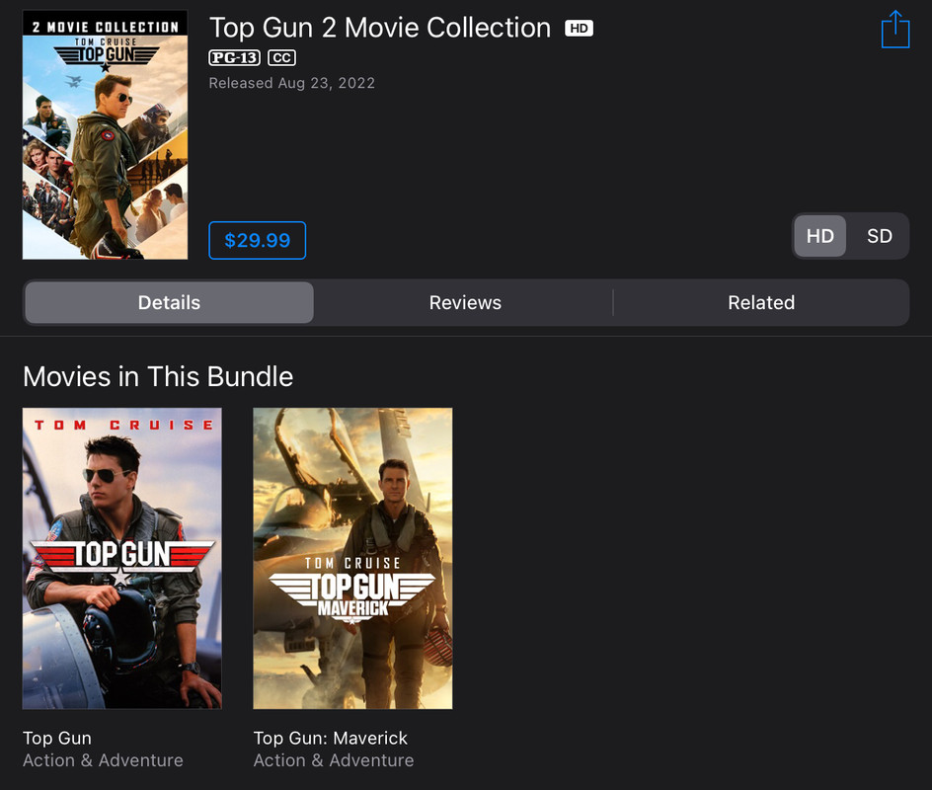Screen dimensions: 932x790
Task: Open the Details tab
Action: 169,302
